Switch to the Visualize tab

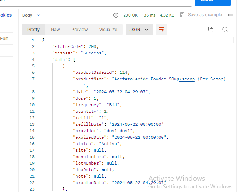click(108, 30)
